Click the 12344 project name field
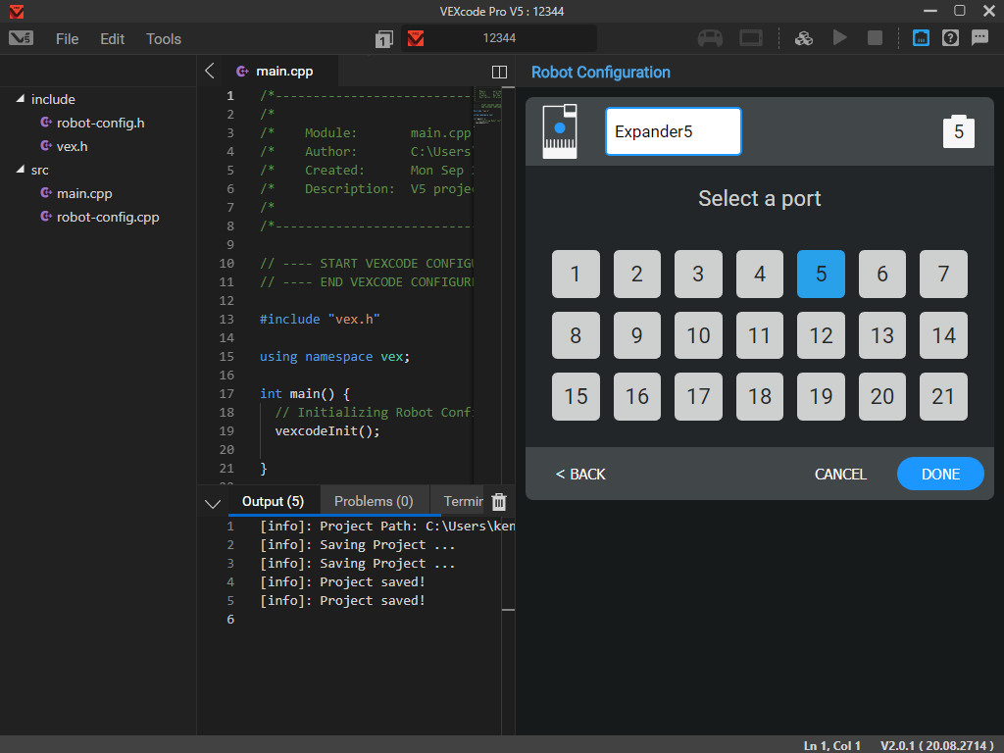The image size is (1004, 753). point(499,38)
